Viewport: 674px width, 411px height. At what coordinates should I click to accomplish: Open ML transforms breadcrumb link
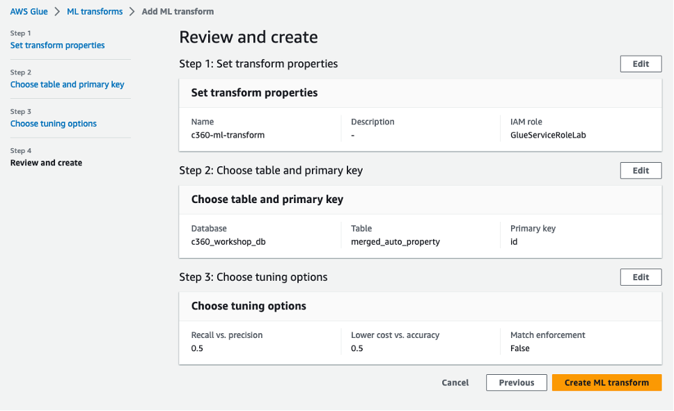click(x=95, y=12)
